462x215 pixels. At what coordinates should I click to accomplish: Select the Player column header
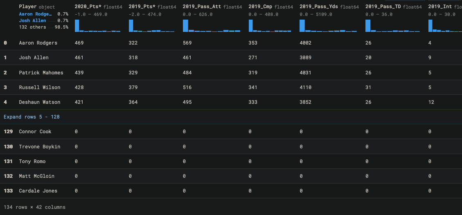coord(28,7)
